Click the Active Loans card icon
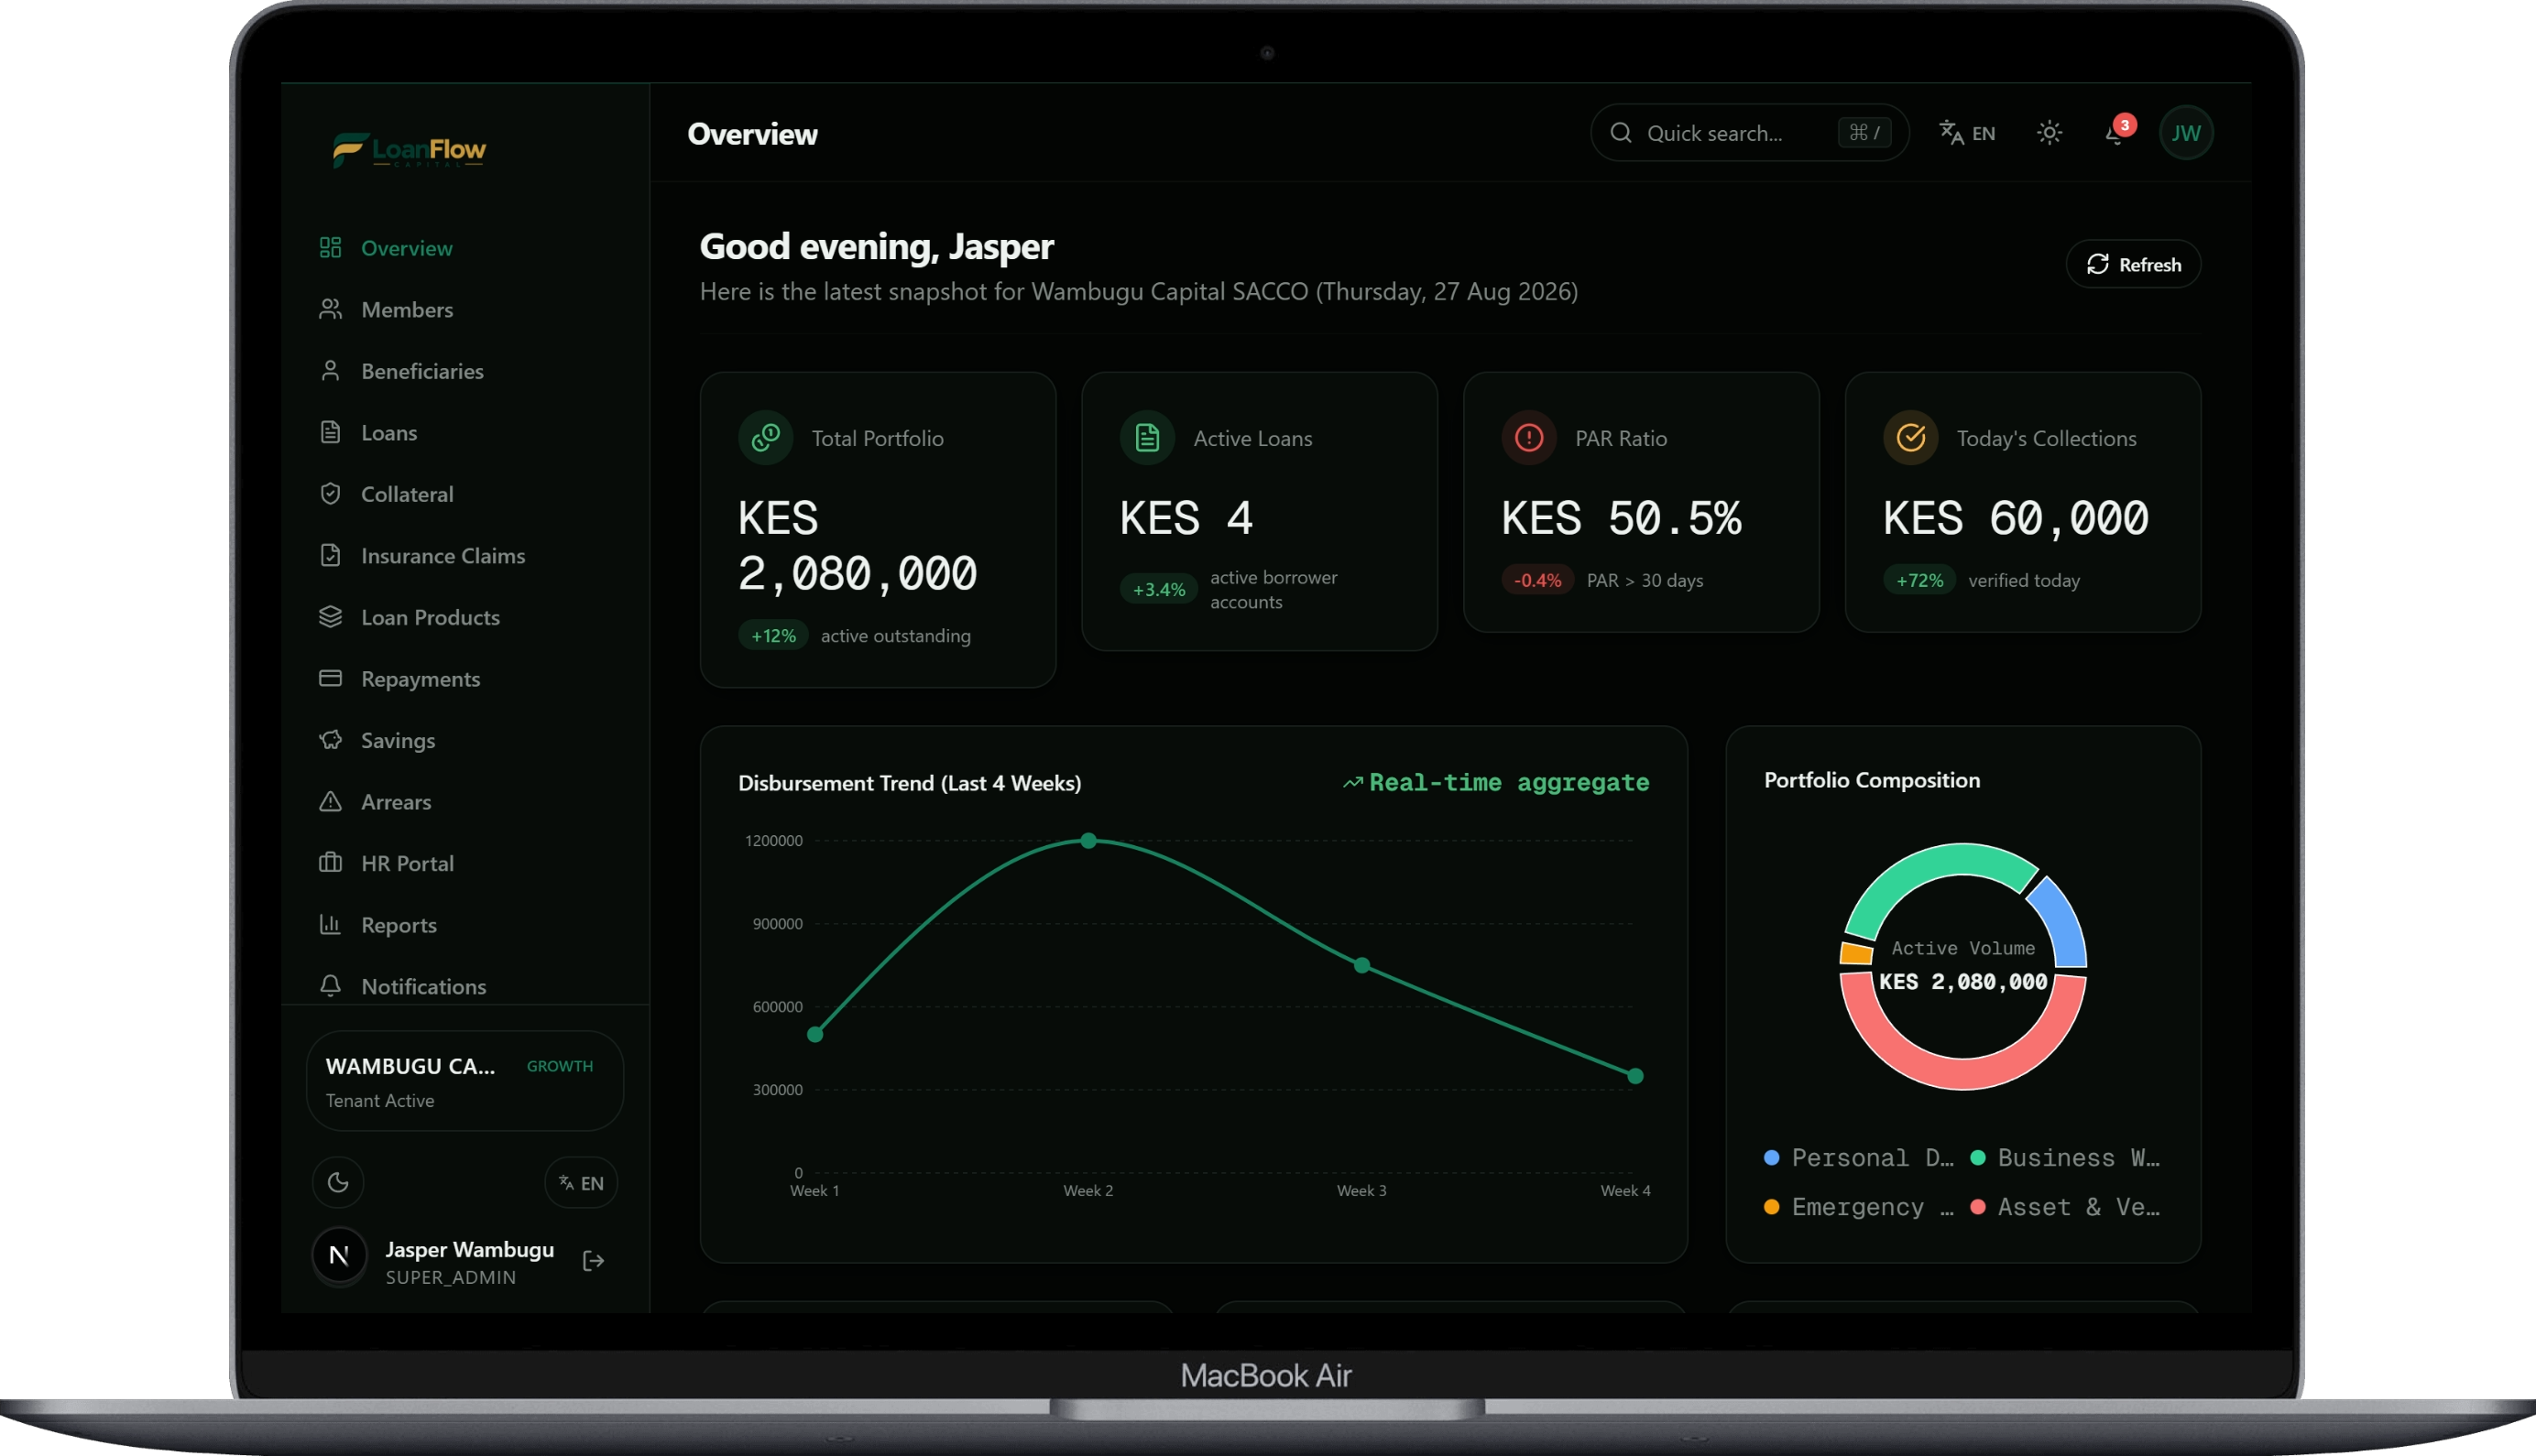This screenshot has height=1456, width=2536. click(x=1147, y=438)
